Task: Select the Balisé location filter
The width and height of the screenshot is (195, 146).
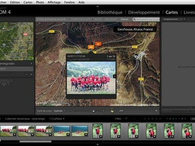Action: pos(98,19)
